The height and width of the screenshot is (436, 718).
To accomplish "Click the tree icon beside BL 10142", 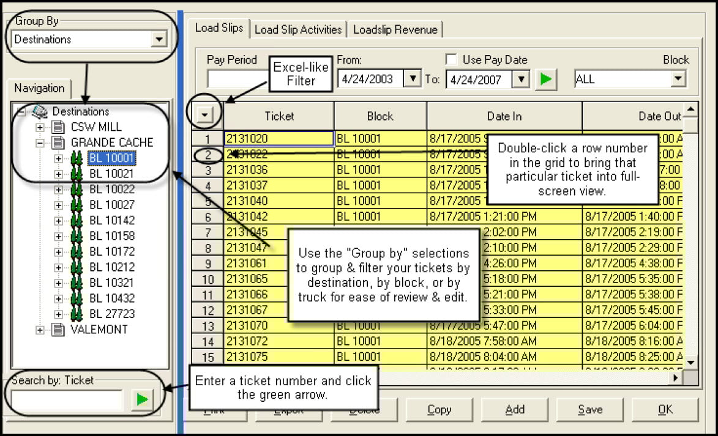I will pos(77,221).
